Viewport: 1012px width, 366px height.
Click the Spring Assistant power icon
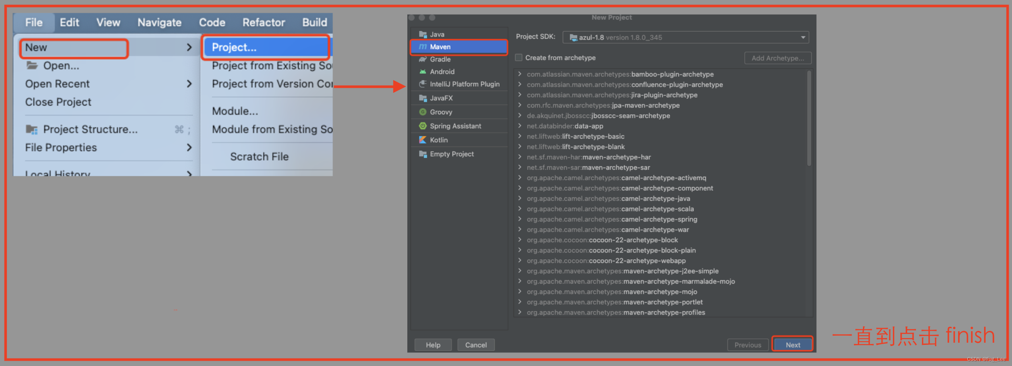[422, 126]
